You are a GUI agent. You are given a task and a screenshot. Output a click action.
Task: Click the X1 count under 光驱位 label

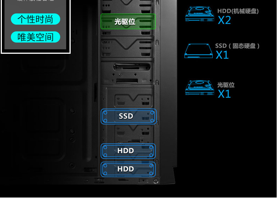[x=224, y=94]
